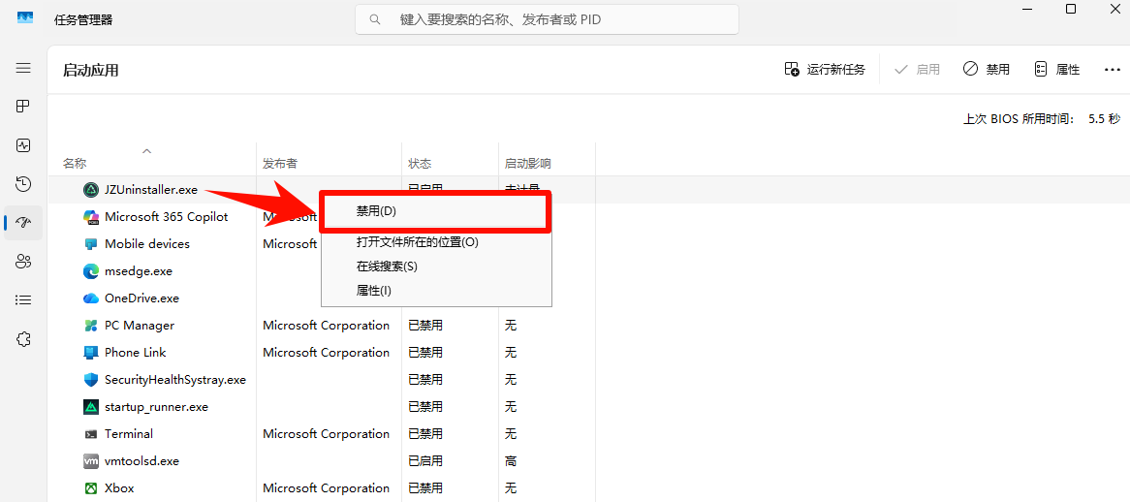The height and width of the screenshot is (502, 1130).
Task: Click the 启用 (Enable) toolbar button
Action: click(917, 69)
